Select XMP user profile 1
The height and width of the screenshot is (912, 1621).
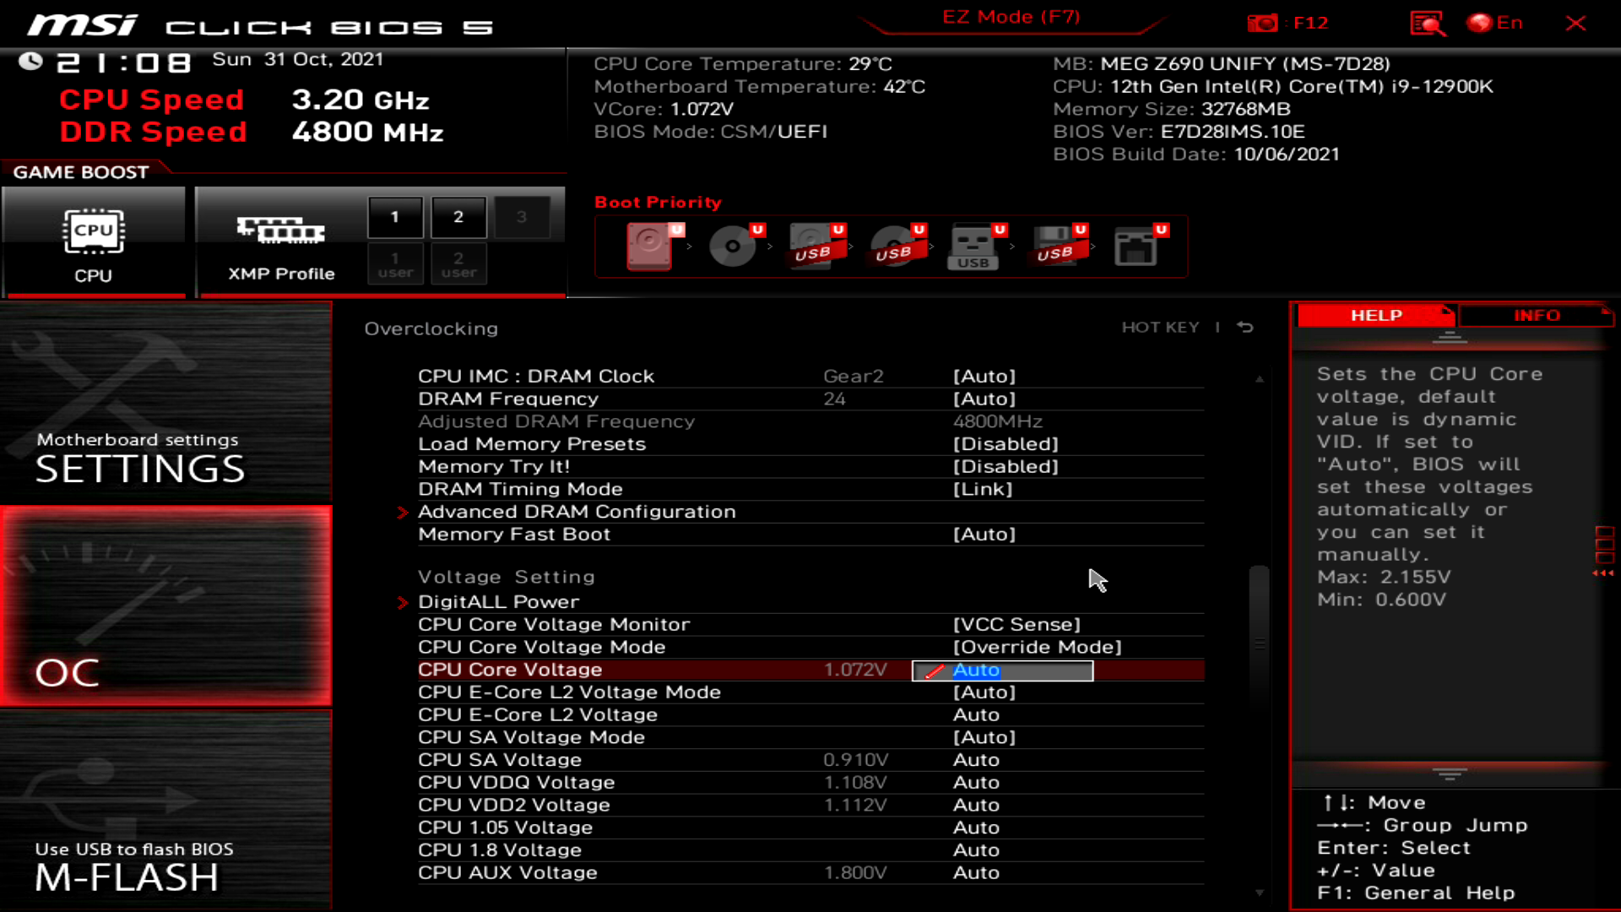pyautogui.click(x=395, y=264)
